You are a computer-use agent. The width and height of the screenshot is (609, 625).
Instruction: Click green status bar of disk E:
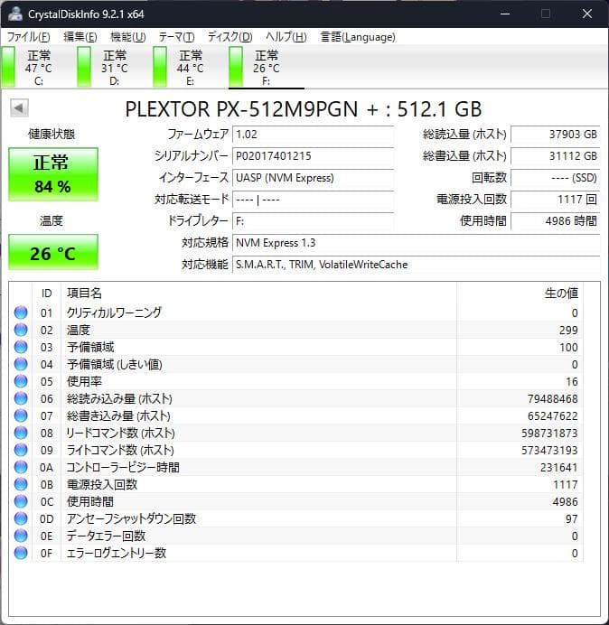[160, 67]
